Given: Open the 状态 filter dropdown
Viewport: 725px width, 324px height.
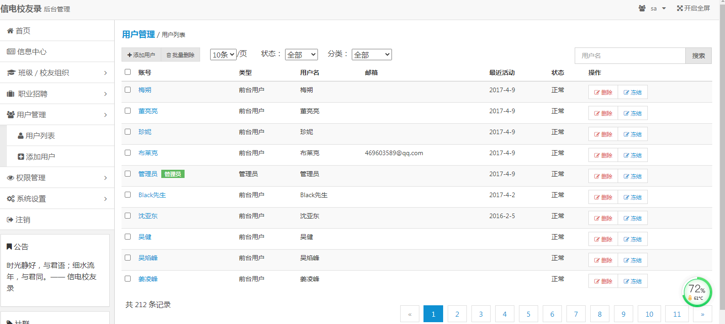Looking at the screenshot, I should 302,55.
